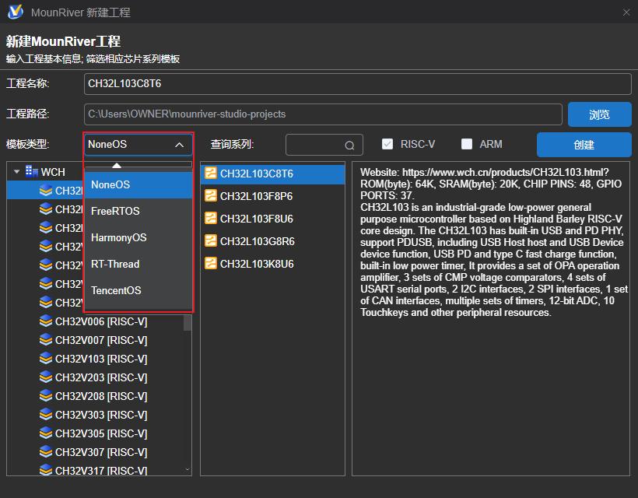This screenshot has width=638, height=498.
Task: Choose FreeRTOS from template list
Action: click(138, 211)
